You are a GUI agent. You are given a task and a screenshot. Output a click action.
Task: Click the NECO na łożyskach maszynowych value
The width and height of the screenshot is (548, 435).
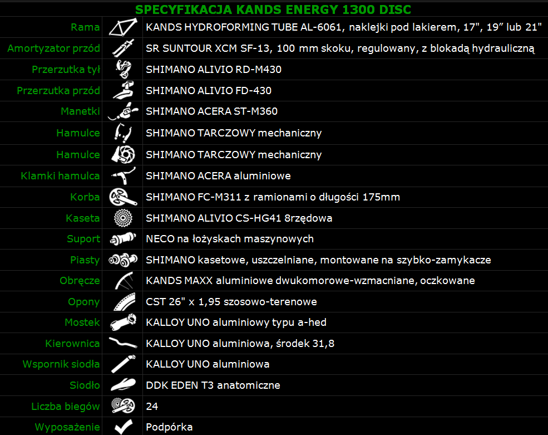coord(230,239)
